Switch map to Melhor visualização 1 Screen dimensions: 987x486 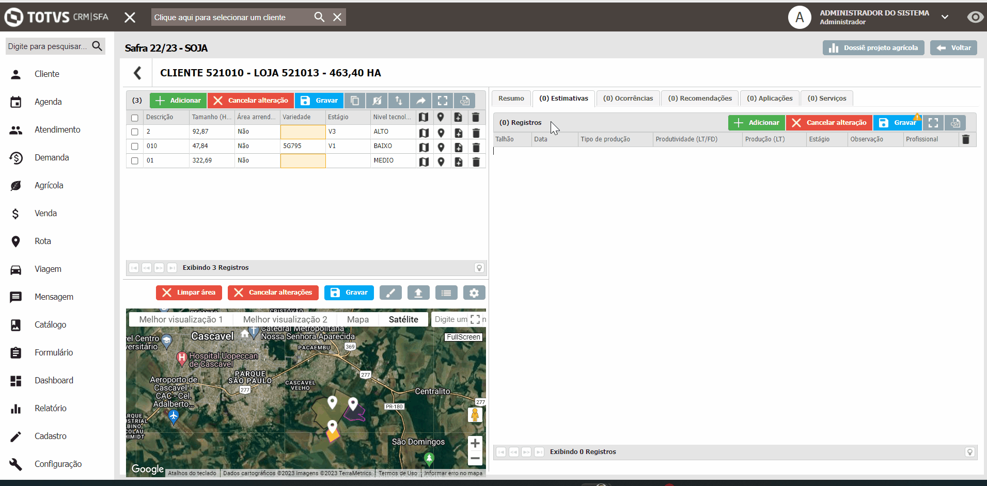tap(181, 319)
